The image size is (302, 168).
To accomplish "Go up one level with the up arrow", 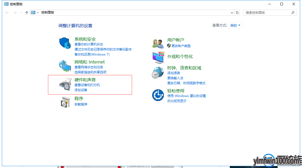I will [27, 12].
